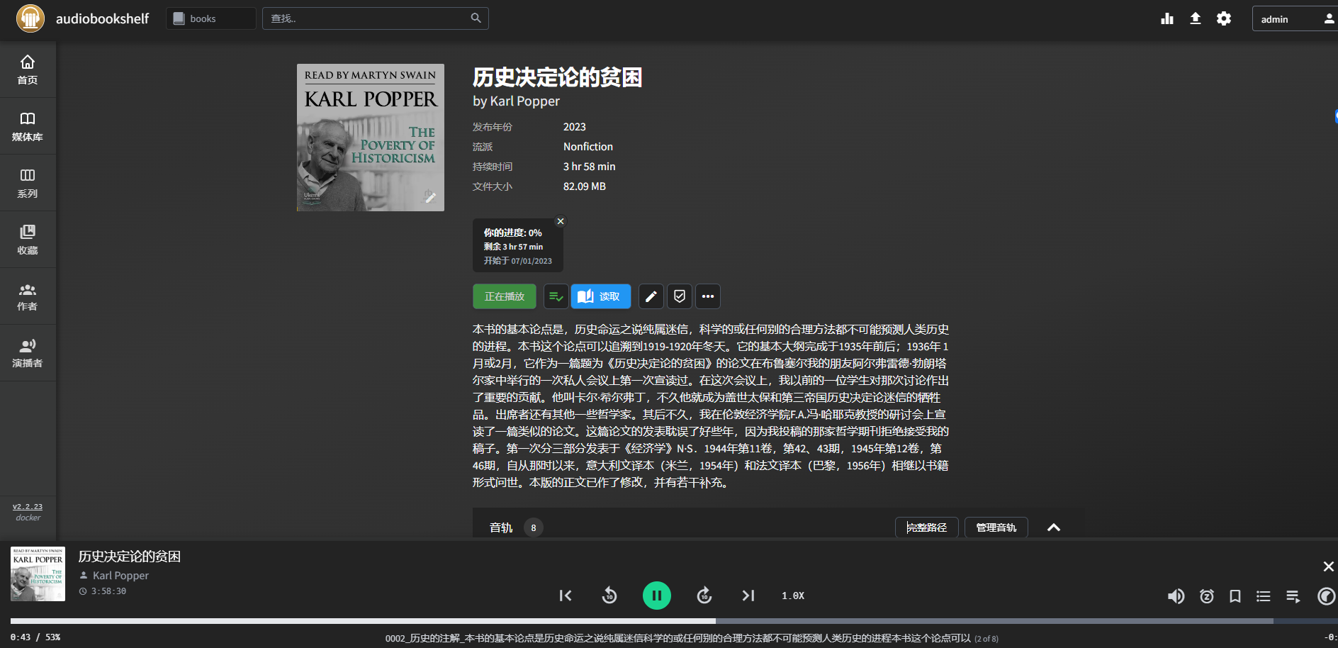Go to 媒体库 library in sidebar
This screenshot has height=648, width=1338.
[28, 126]
